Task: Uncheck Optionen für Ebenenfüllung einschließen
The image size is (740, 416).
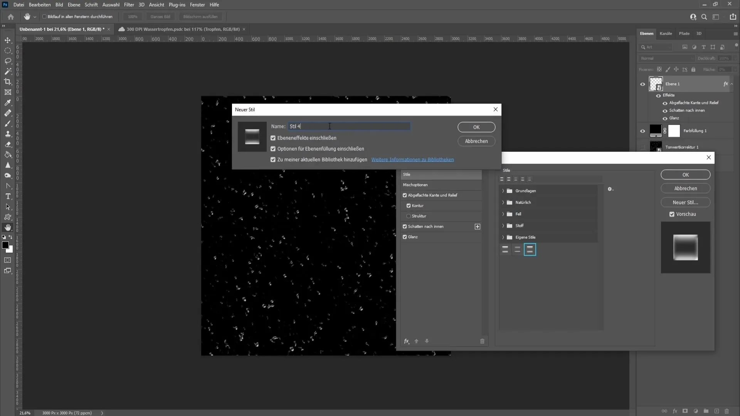Action: [273, 149]
